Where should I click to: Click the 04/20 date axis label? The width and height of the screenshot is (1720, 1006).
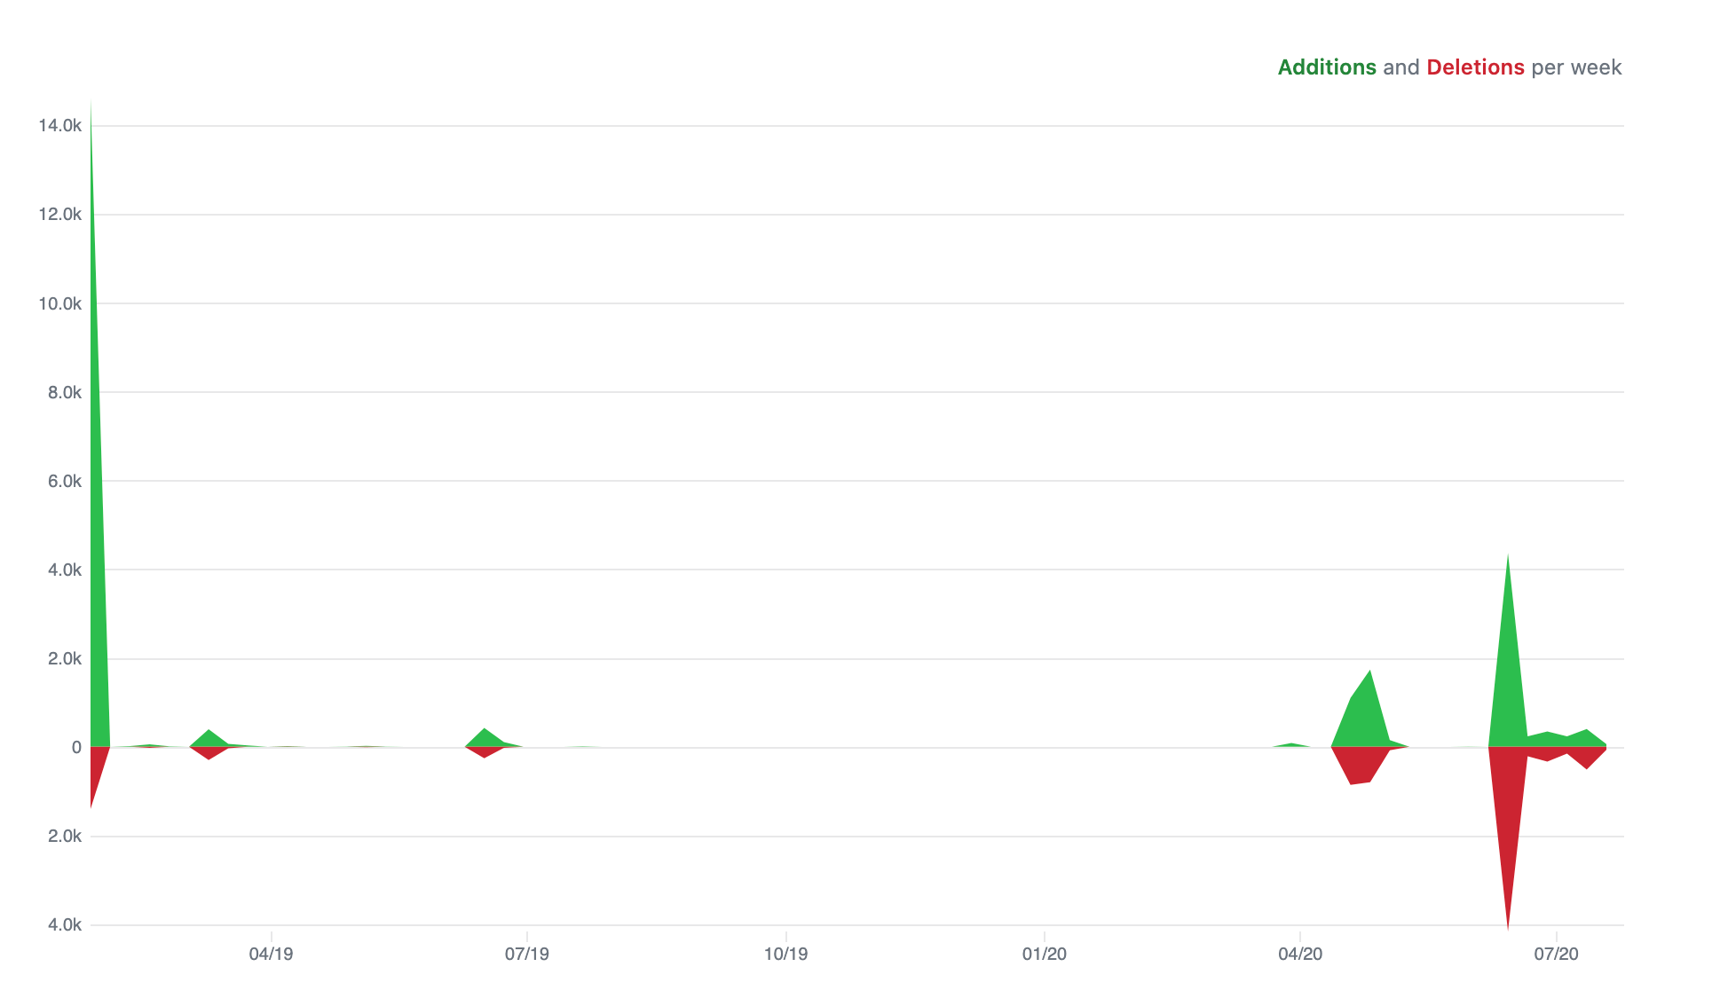coord(1300,954)
